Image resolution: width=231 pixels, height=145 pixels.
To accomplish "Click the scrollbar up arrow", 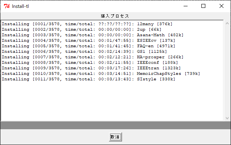I will [x=227, y=23].
